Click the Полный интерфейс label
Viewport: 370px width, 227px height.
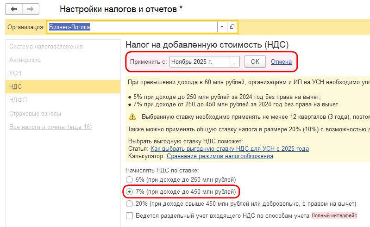[x=334, y=215]
